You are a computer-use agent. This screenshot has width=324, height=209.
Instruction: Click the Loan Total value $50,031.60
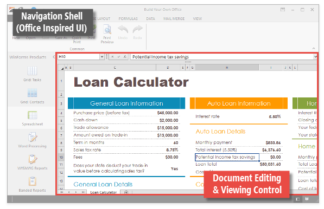(x=270, y=164)
